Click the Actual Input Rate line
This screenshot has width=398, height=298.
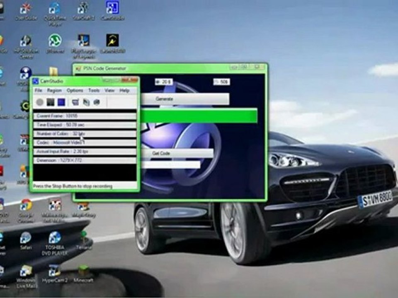(85, 151)
